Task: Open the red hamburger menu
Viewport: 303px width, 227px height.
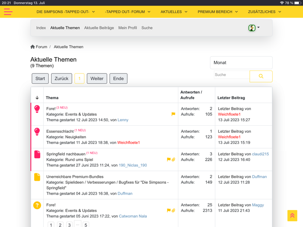Action: coord(8,12)
